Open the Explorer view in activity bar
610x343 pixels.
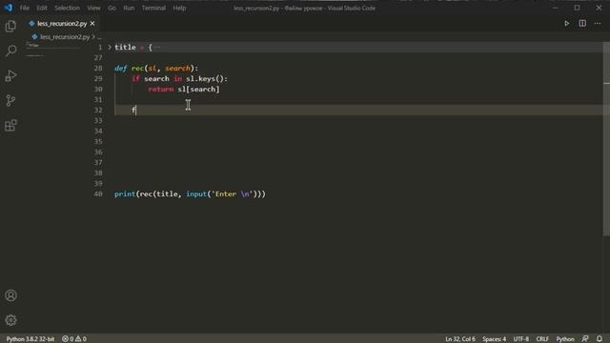pos(10,26)
